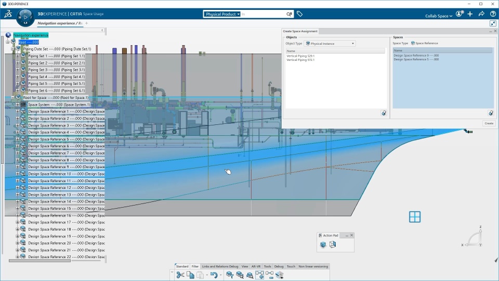
Task: Click the tag icon beside search box
Action: coord(299,14)
